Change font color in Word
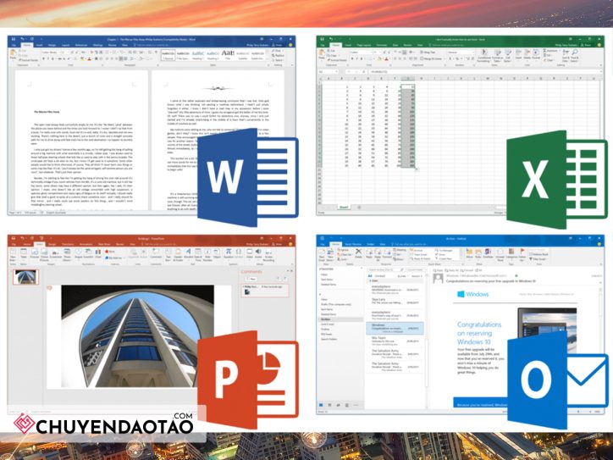The image size is (613, 460). pos(89,58)
